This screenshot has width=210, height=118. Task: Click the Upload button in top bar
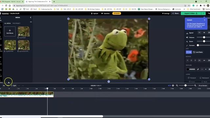tap(94, 13)
